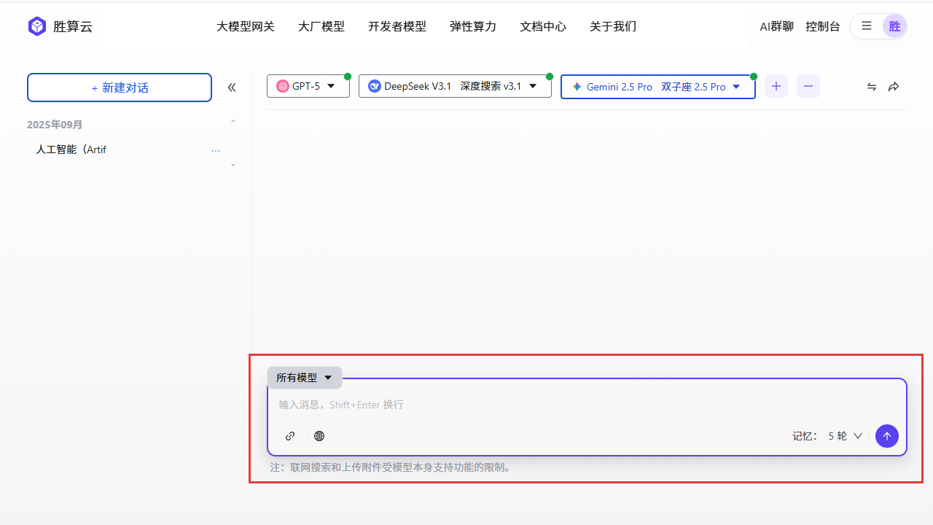
Task: Click the plus icon to add model
Action: pos(776,86)
